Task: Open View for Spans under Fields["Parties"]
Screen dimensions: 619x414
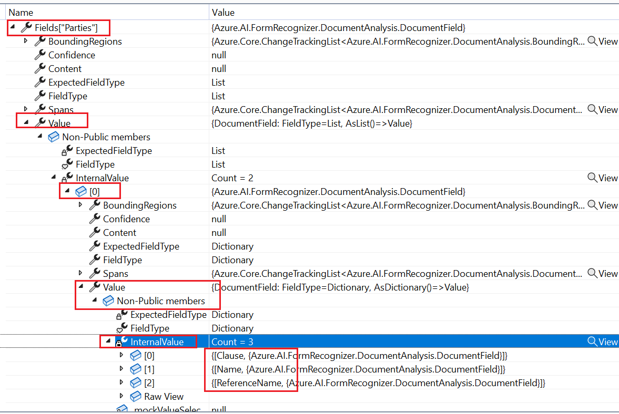Action: 602,109
